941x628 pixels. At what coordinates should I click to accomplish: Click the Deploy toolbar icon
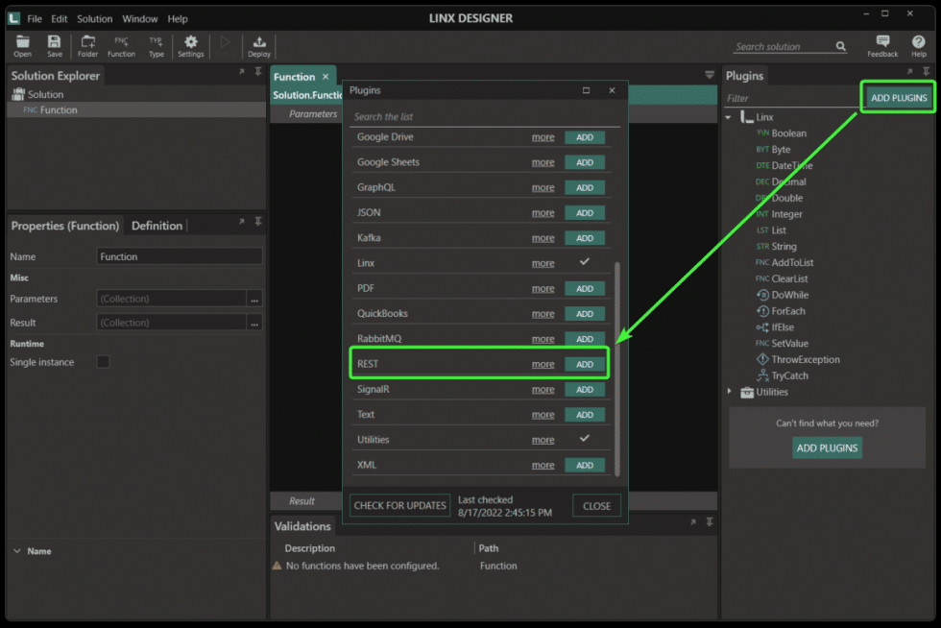[x=259, y=46]
